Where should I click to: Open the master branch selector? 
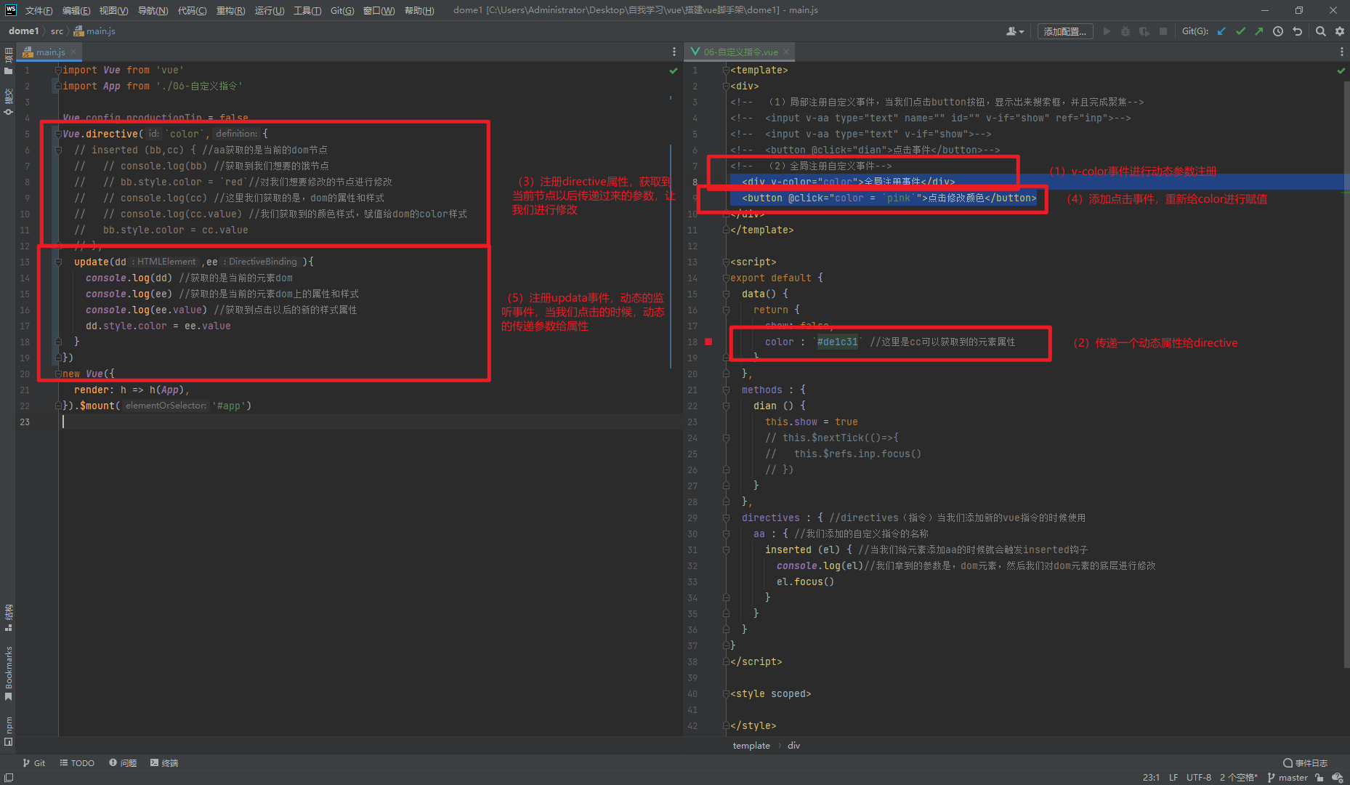click(1288, 778)
